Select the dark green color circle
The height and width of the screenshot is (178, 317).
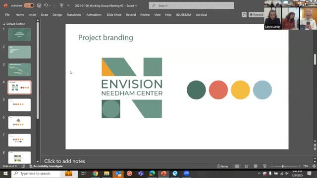(x=196, y=90)
